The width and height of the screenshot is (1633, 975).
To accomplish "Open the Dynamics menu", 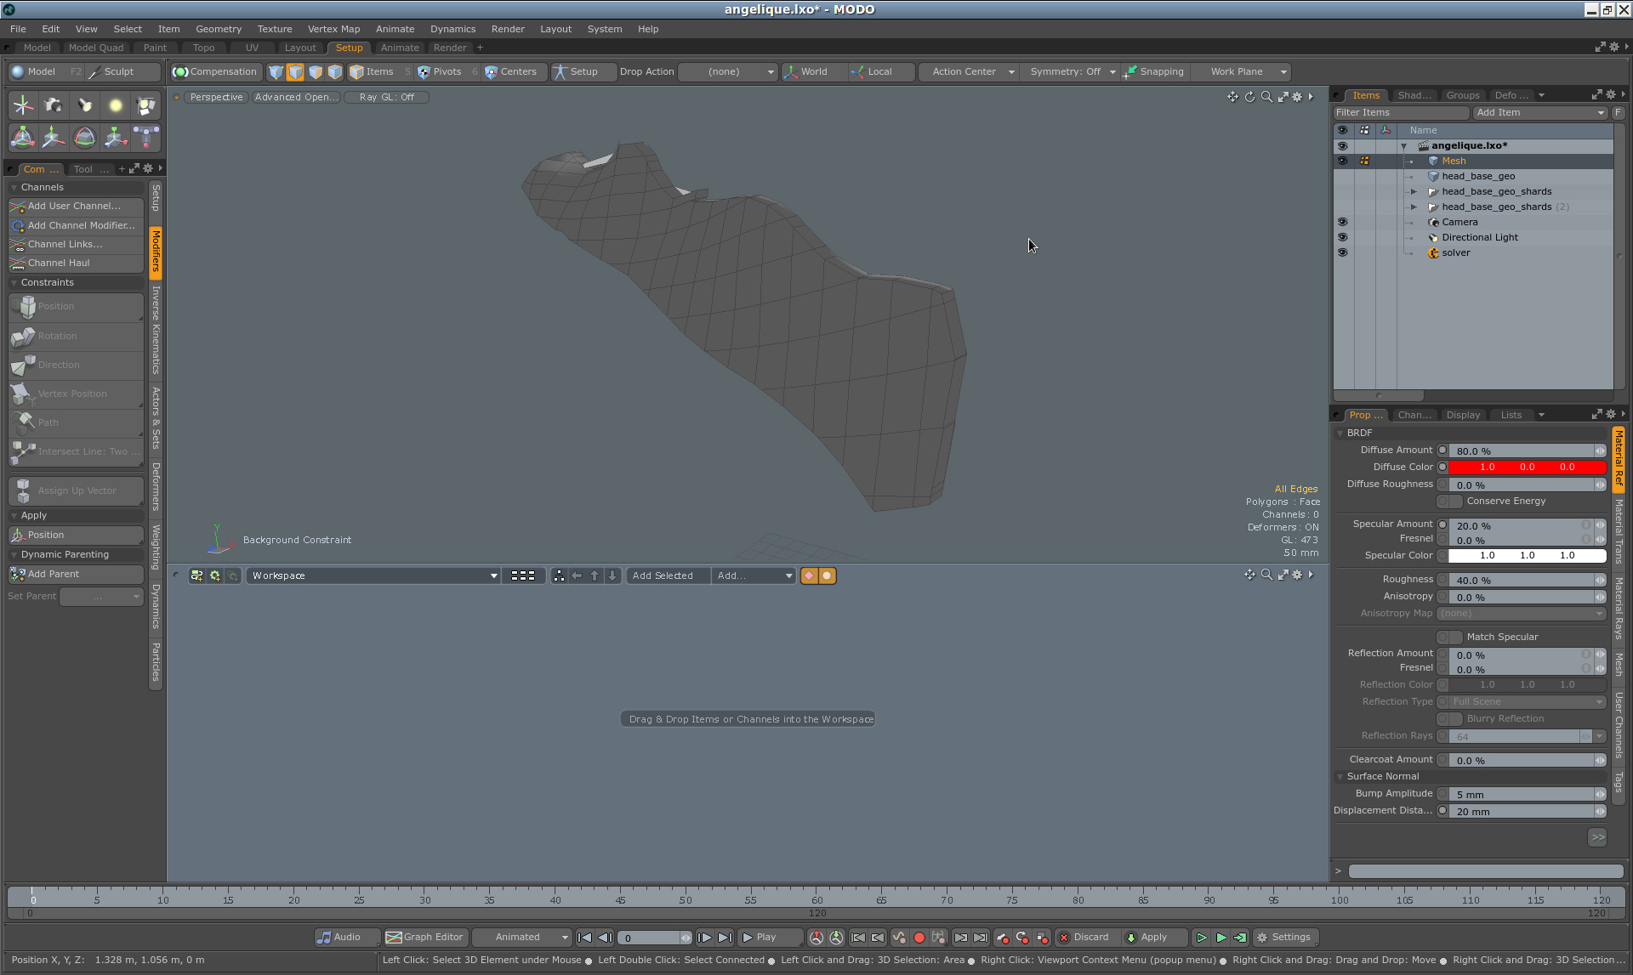I will tap(452, 29).
